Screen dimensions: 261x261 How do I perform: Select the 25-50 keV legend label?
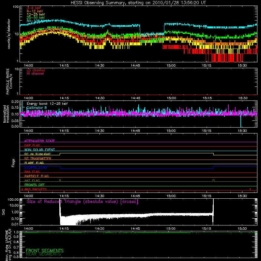(x=36, y=18)
